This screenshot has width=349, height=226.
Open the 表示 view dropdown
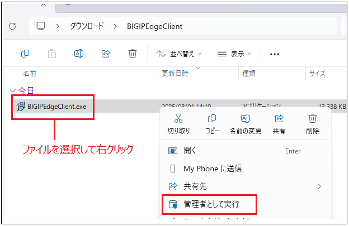pyautogui.click(x=234, y=54)
